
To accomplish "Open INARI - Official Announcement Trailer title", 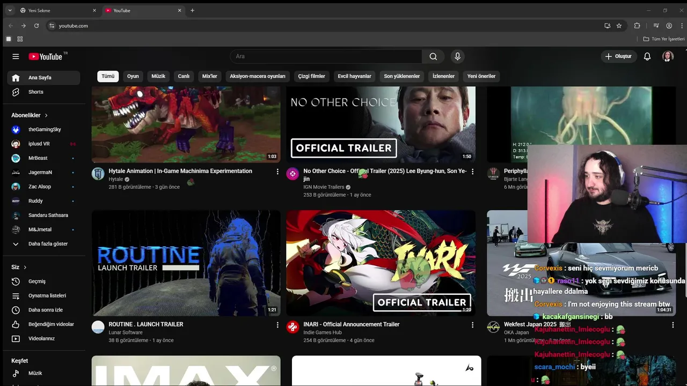I will (x=352, y=324).
